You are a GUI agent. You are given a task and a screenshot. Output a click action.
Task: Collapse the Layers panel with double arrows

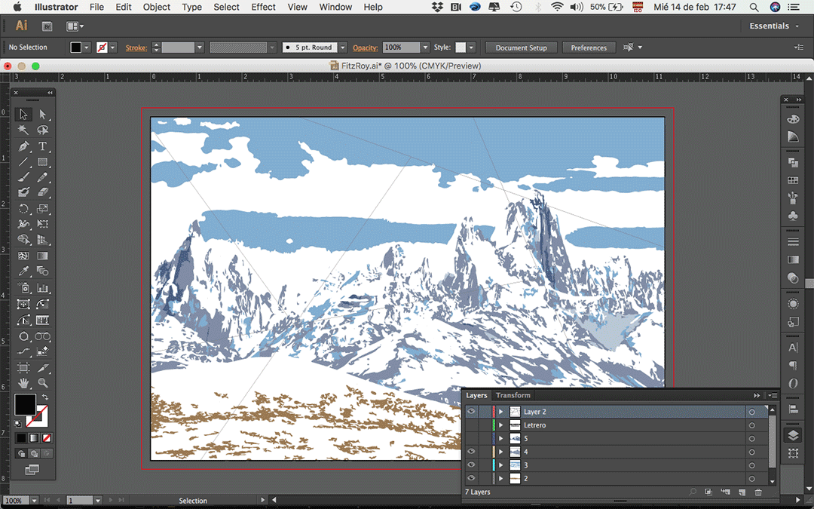coord(757,395)
